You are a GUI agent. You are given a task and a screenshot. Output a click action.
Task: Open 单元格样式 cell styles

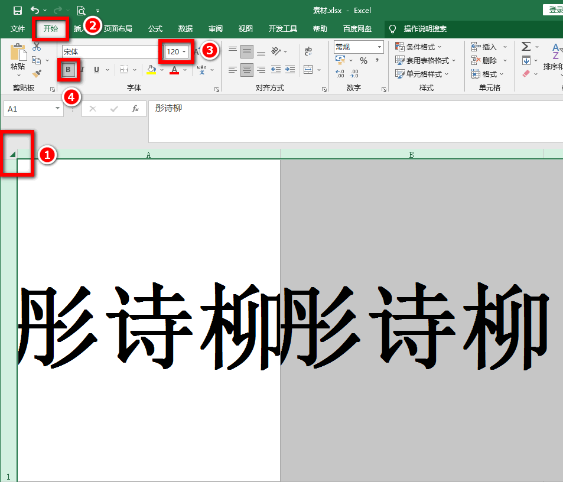(422, 74)
